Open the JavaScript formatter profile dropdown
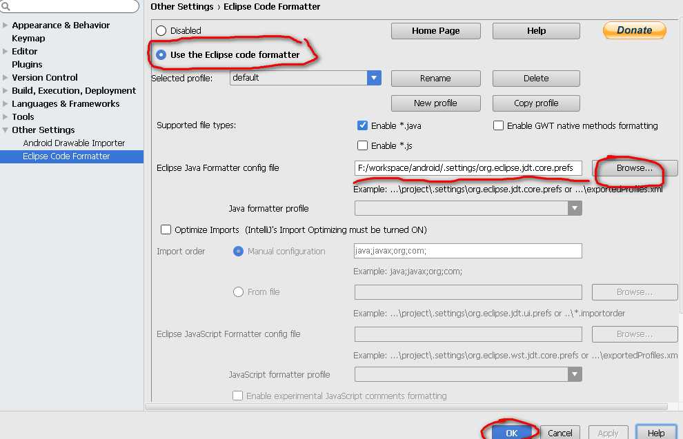Viewport: 683px width, 439px height. coord(575,374)
